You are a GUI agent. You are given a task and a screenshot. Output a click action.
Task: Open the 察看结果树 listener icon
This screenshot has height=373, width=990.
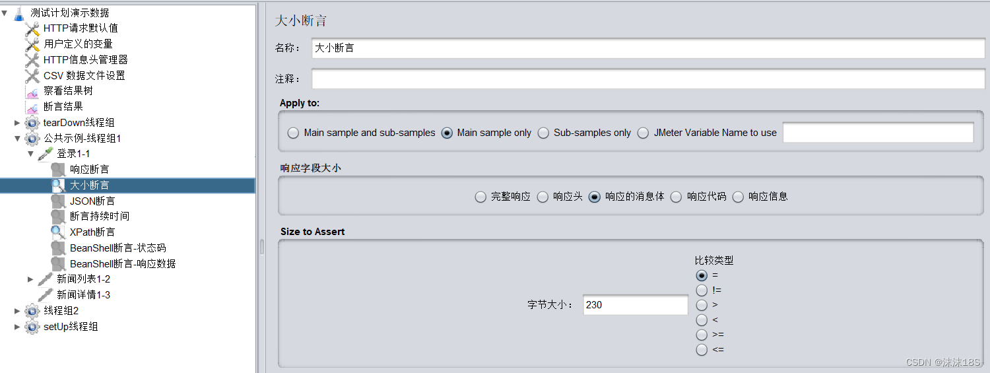point(32,91)
